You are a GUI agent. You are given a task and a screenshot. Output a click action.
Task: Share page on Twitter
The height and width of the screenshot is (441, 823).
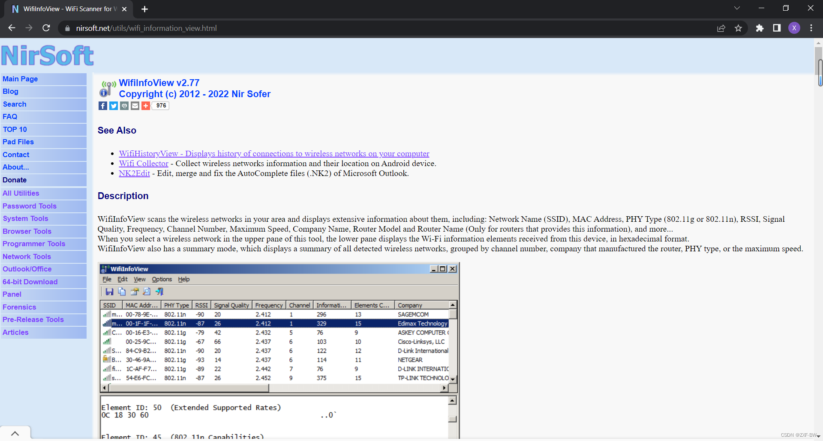pos(114,106)
